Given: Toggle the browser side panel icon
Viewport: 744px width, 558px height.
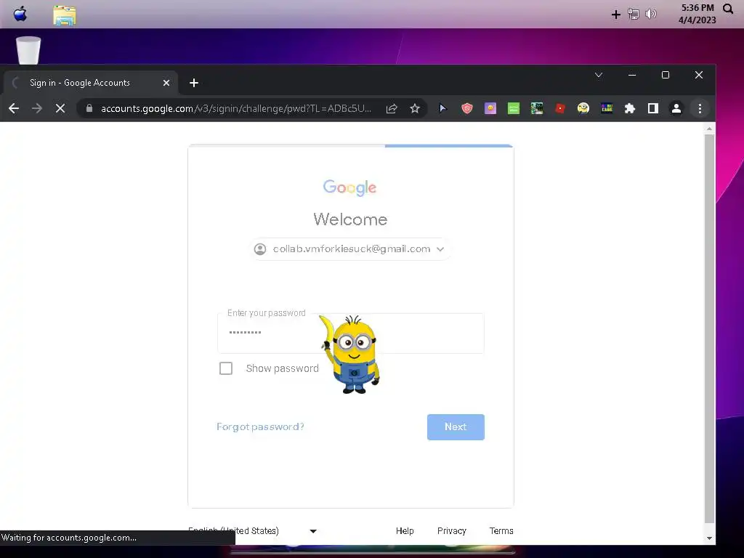Looking at the screenshot, I should tap(653, 109).
